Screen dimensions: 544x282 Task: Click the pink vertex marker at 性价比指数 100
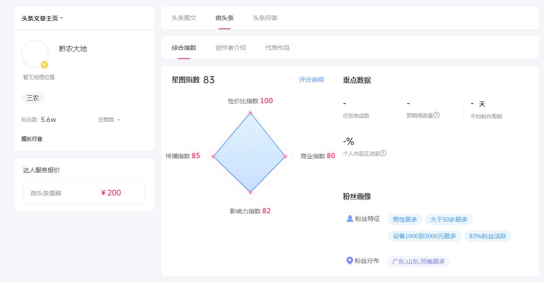(x=250, y=113)
